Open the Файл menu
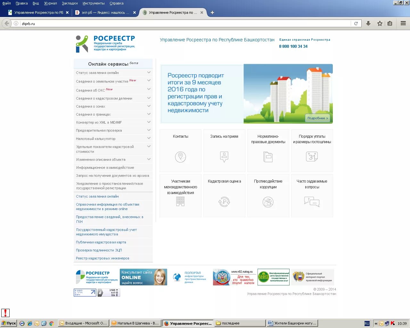 (x=6, y=3)
